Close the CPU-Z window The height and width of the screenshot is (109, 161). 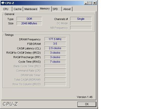pos(95,3)
